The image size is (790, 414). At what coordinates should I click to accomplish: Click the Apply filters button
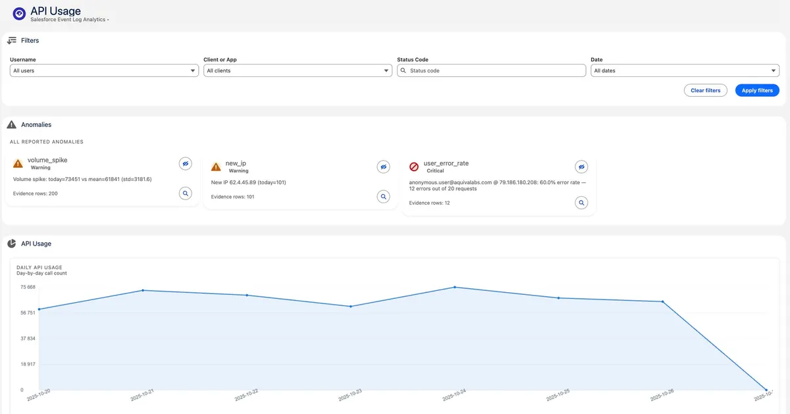coord(757,90)
